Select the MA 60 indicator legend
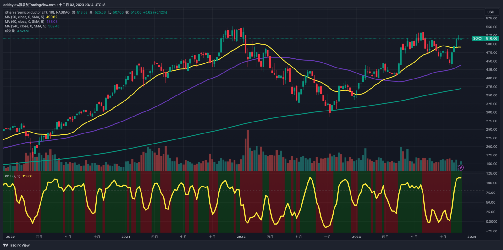 [25, 22]
